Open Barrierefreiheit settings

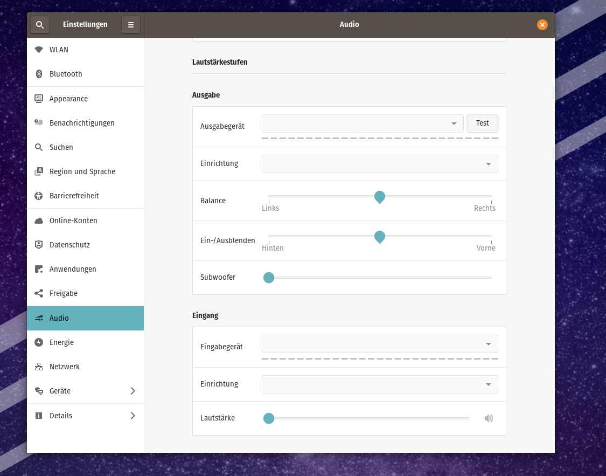(86, 196)
